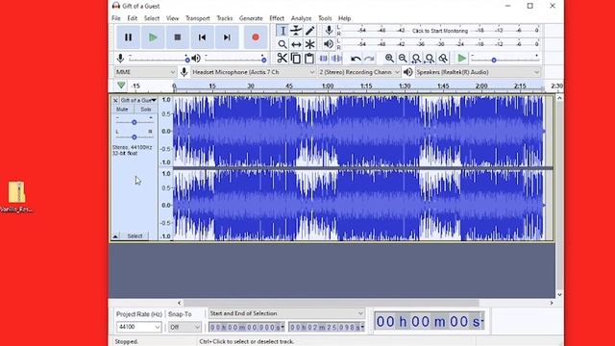Zoom in on the waveform
The height and width of the screenshot is (346, 615).
[x=389, y=59]
